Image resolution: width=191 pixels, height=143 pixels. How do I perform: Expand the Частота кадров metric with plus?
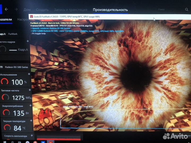coord(28,41)
